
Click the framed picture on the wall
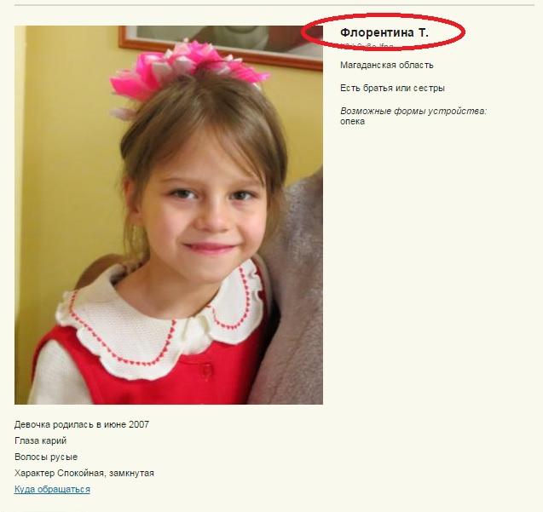pyautogui.click(x=221, y=47)
